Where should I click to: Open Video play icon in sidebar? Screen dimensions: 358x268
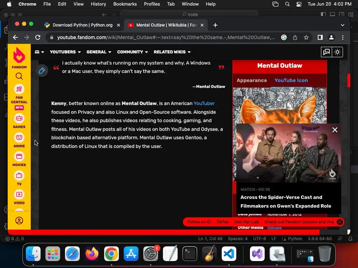pos(19,195)
